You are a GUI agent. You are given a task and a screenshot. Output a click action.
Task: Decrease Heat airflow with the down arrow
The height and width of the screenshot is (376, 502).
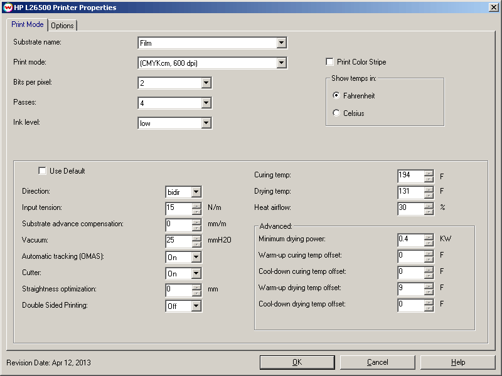pos(429,211)
